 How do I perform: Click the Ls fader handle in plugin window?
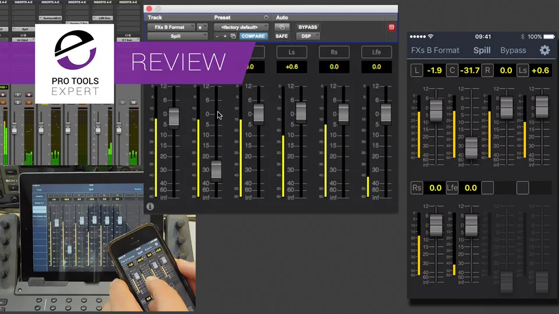pyautogui.click(x=301, y=112)
